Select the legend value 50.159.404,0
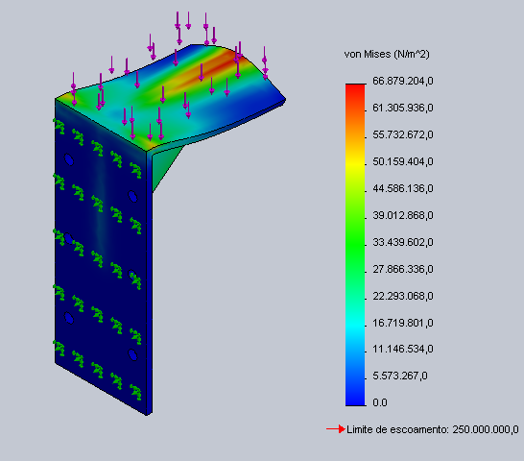The width and height of the screenshot is (524, 461). coord(403,161)
